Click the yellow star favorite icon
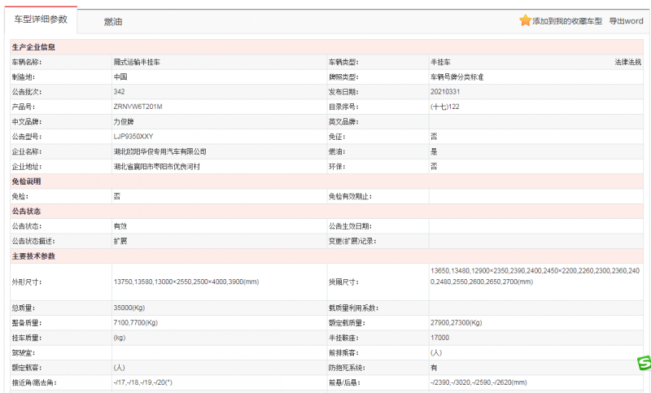The height and width of the screenshot is (393, 651). 525,20
